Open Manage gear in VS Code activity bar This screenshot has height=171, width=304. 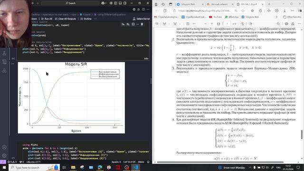click(4, 156)
